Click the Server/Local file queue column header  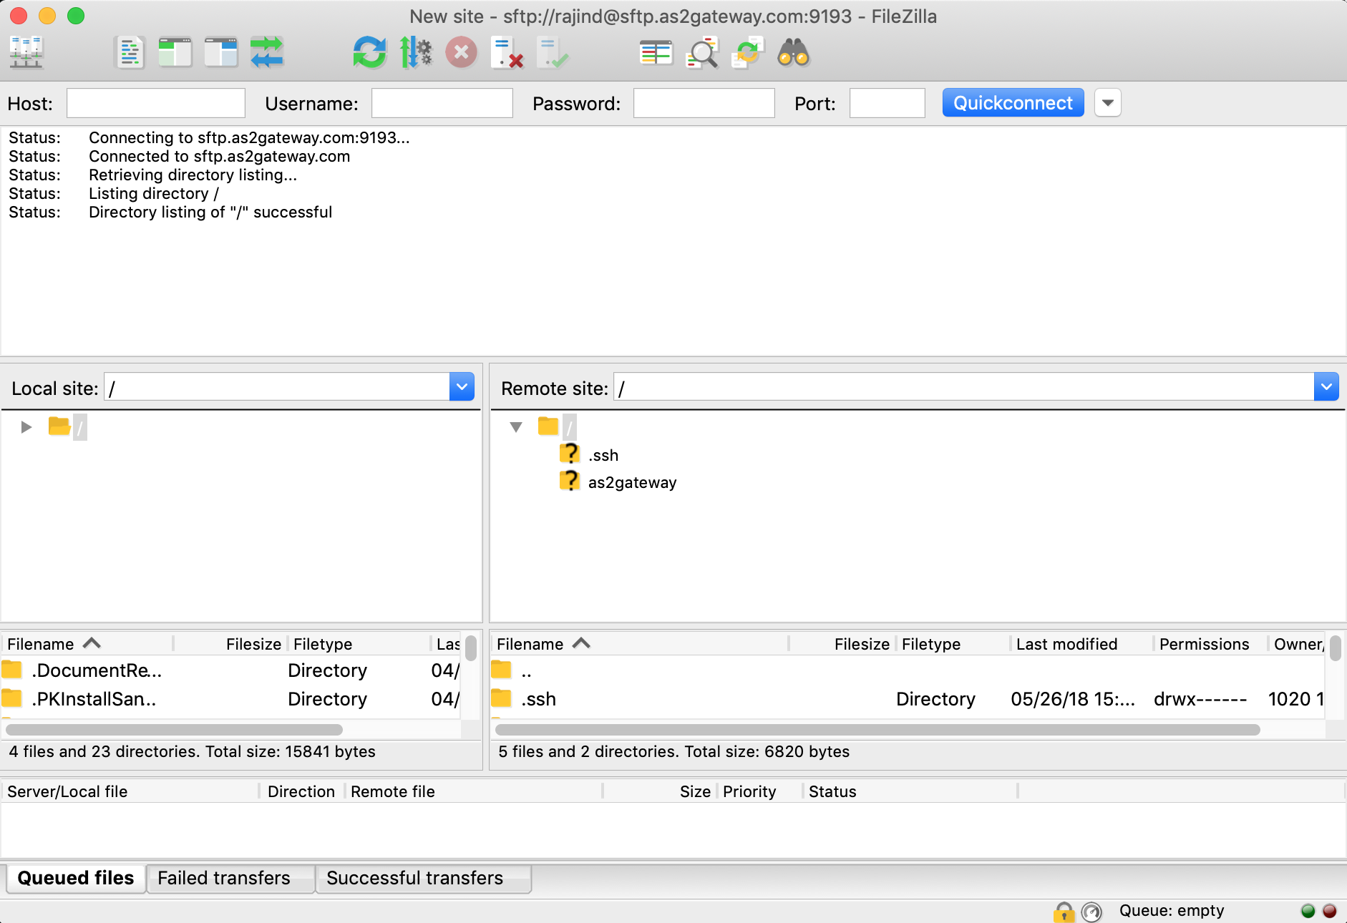[x=130, y=791]
